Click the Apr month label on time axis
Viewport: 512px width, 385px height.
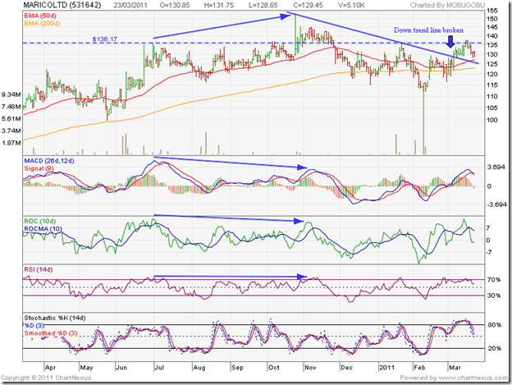pos(50,368)
